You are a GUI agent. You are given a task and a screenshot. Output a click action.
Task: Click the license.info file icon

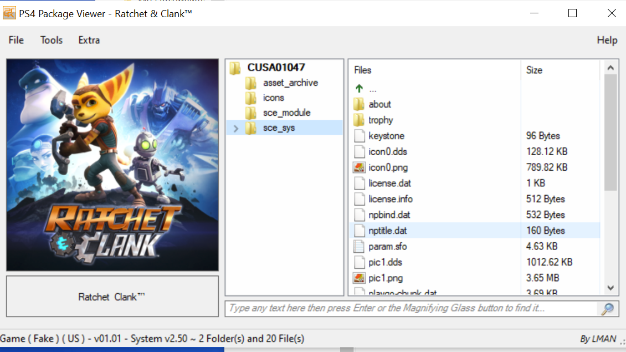tap(360, 199)
